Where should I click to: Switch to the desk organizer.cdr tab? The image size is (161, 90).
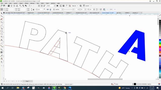click(95, 13)
